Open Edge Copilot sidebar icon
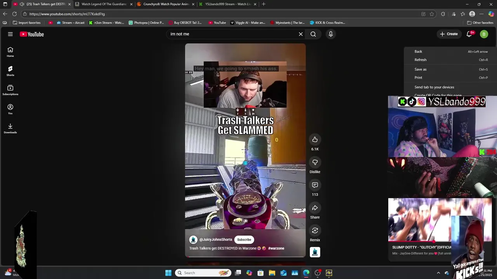The width and height of the screenshot is (497, 279). pos(491,14)
